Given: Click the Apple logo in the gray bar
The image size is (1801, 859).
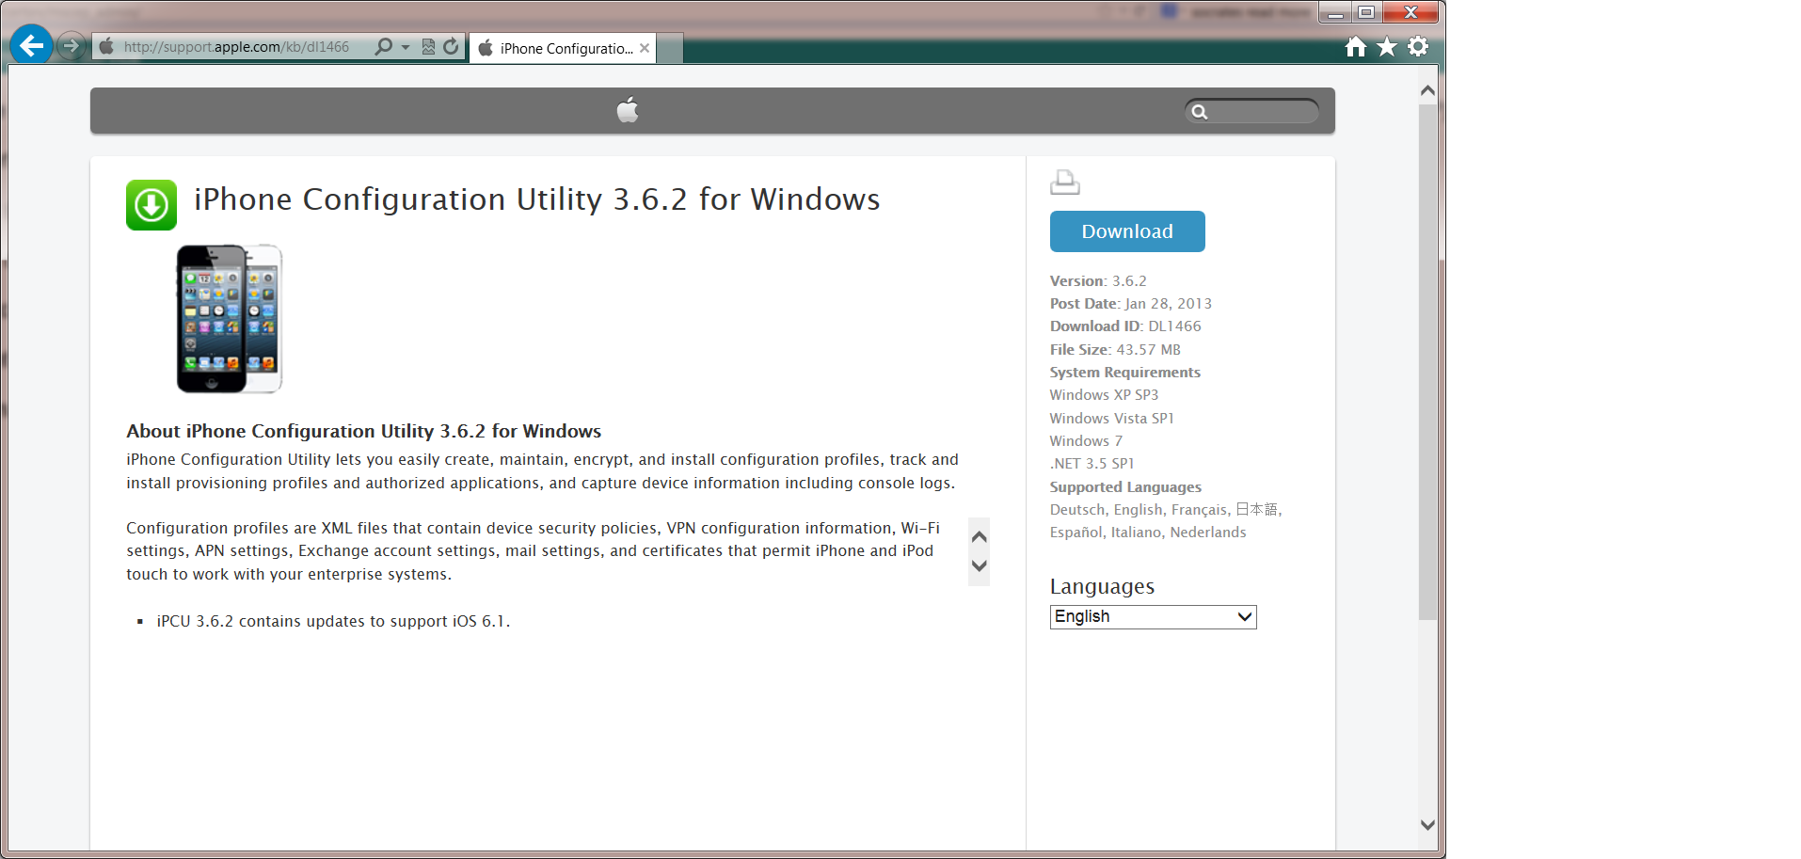Looking at the screenshot, I should [x=628, y=110].
